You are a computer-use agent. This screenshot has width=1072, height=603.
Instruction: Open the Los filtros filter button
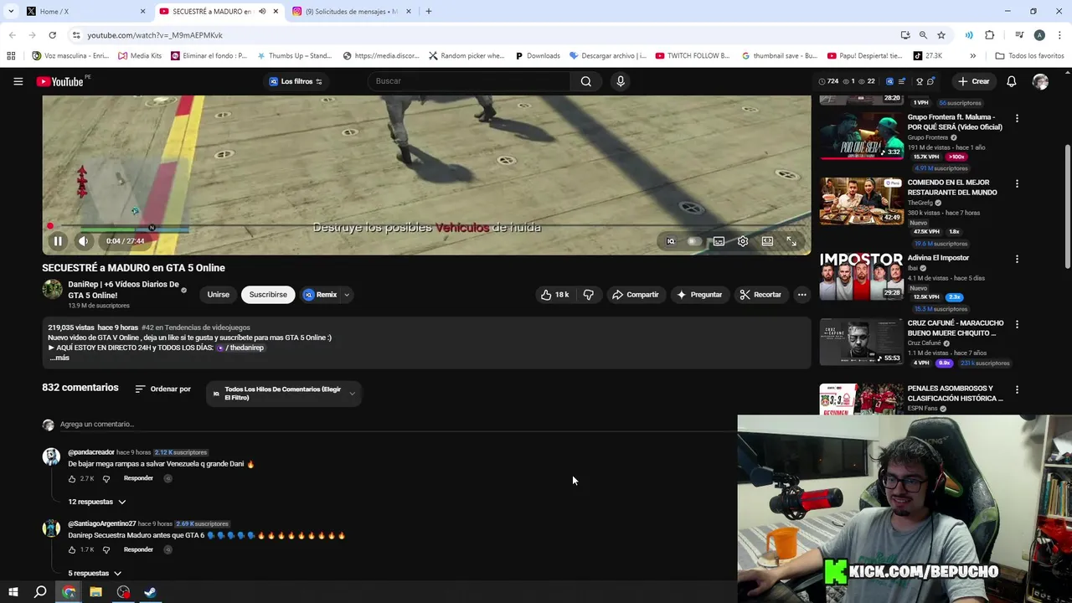click(x=296, y=81)
